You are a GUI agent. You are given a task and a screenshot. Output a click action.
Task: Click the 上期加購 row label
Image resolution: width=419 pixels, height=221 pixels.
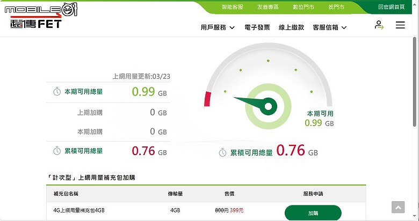90,112
